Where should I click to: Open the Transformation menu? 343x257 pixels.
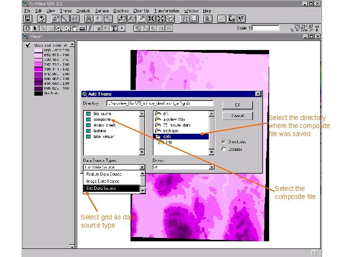coord(167,10)
